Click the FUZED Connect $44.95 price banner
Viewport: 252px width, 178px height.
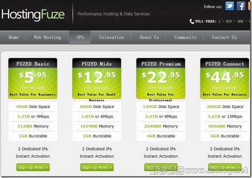(x=225, y=79)
